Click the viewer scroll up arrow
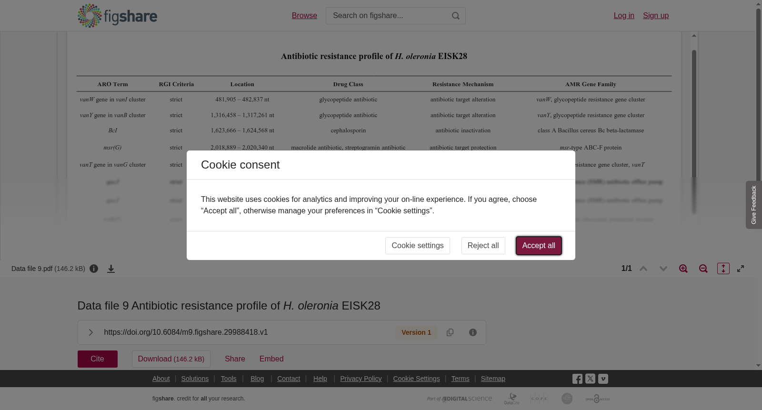 (x=694, y=36)
